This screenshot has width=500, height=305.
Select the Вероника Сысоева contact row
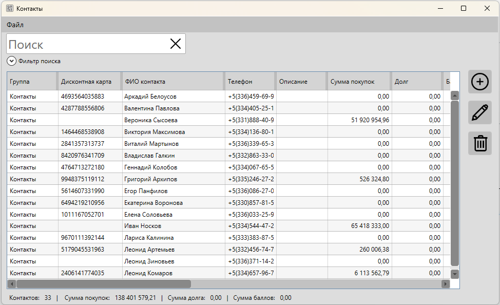[151, 120]
